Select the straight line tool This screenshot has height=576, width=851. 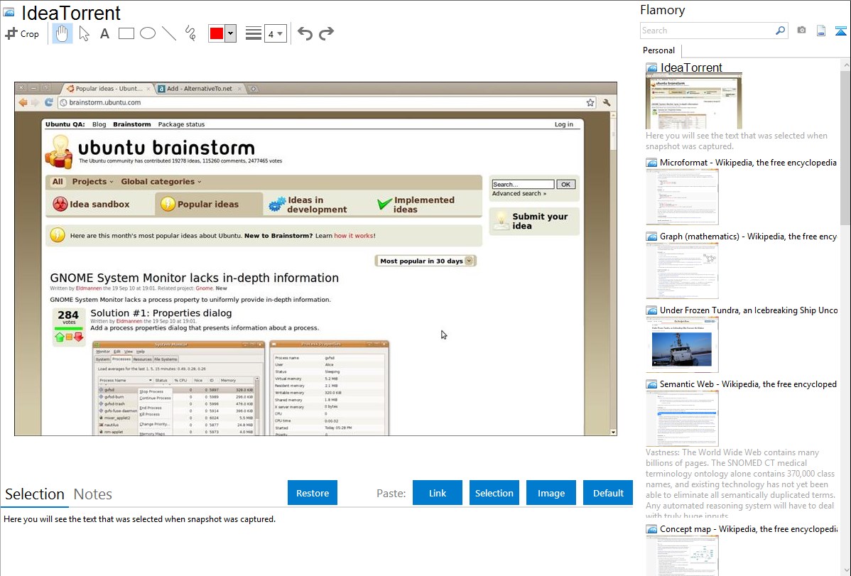(x=169, y=33)
